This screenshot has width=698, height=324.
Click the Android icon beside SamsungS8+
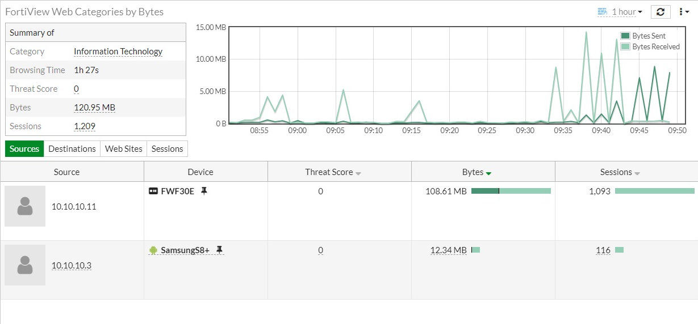point(153,250)
